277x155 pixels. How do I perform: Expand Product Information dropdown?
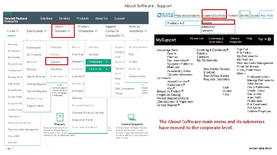click(x=88, y=29)
